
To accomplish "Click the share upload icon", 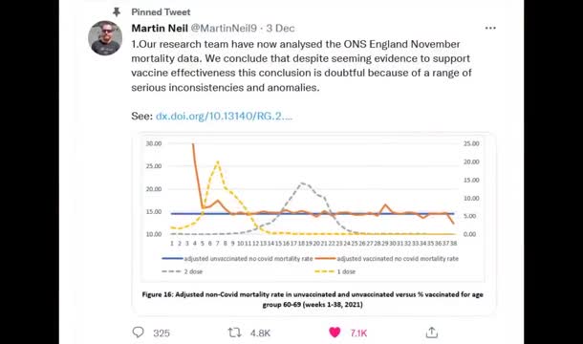I will coord(432,333).
